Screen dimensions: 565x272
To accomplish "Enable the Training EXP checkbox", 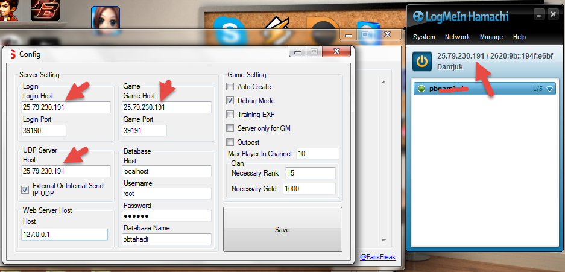I will [x=230, y=115].
